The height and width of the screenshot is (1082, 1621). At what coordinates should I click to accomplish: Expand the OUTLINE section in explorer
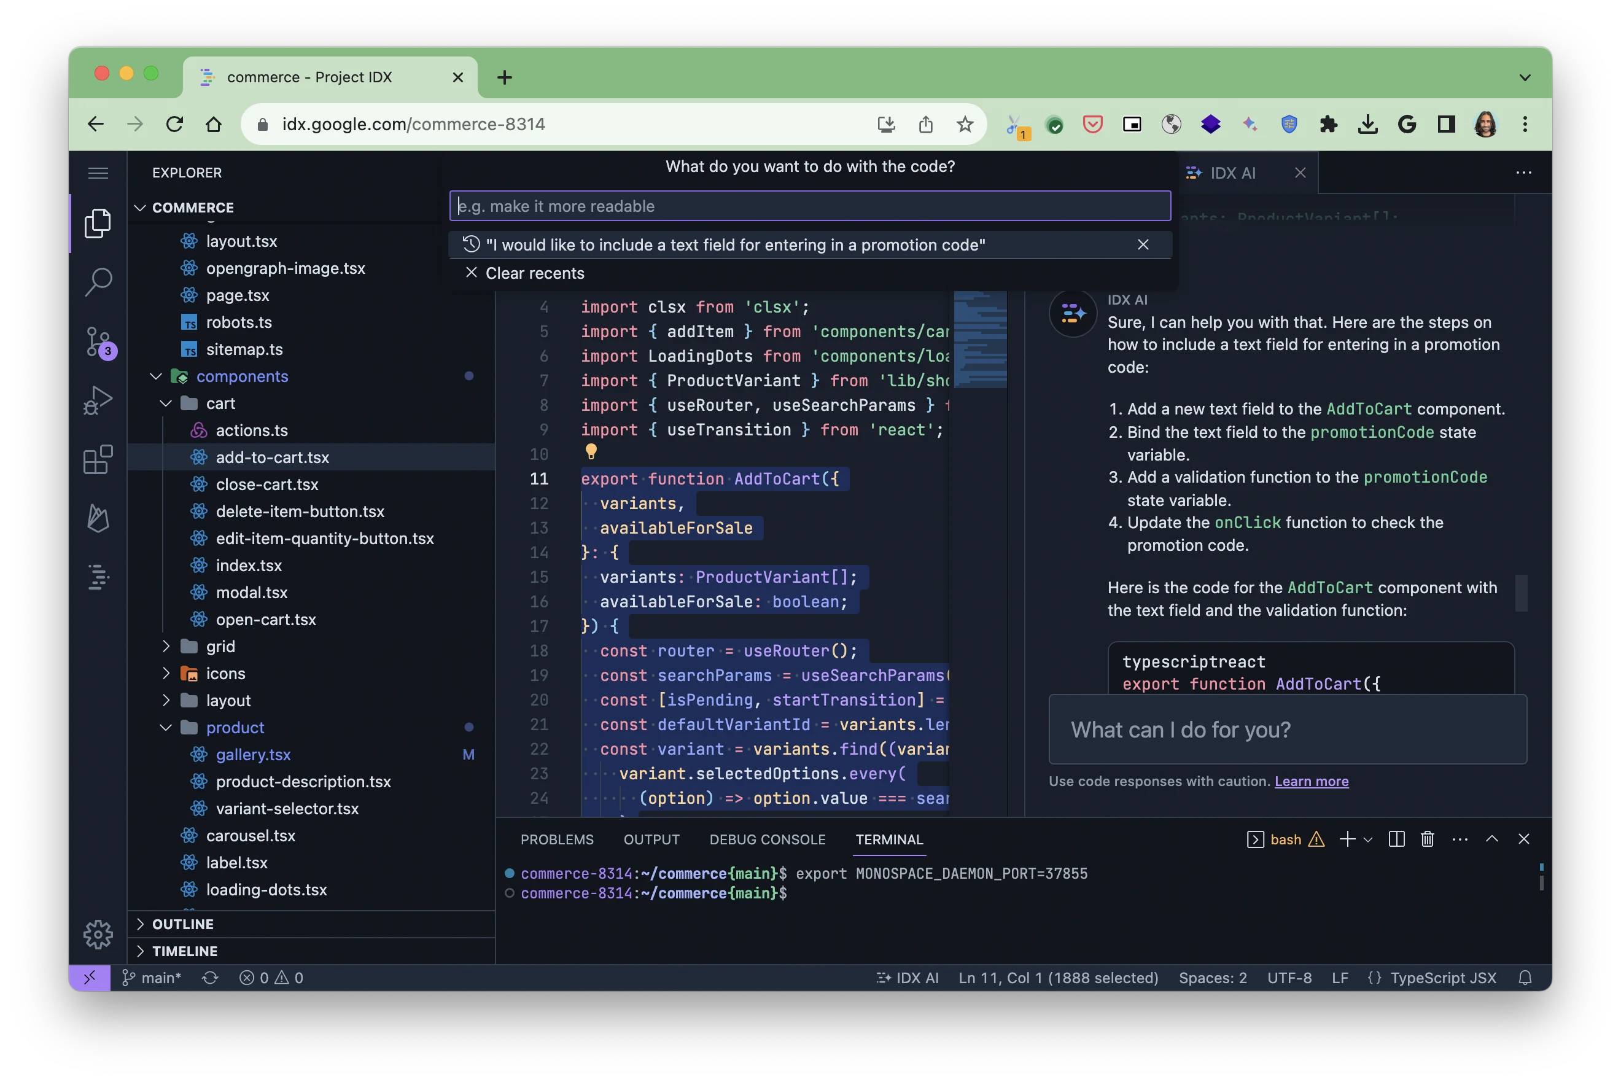182,922
